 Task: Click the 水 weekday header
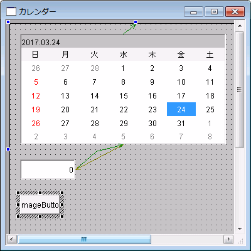click(123, 55)
